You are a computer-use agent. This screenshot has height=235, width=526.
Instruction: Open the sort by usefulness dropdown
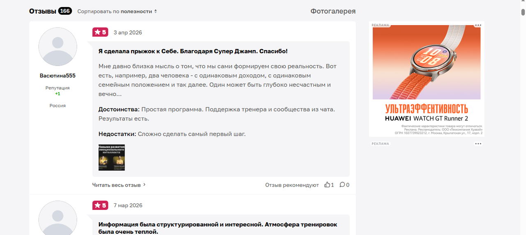click(x=117, y=12)
